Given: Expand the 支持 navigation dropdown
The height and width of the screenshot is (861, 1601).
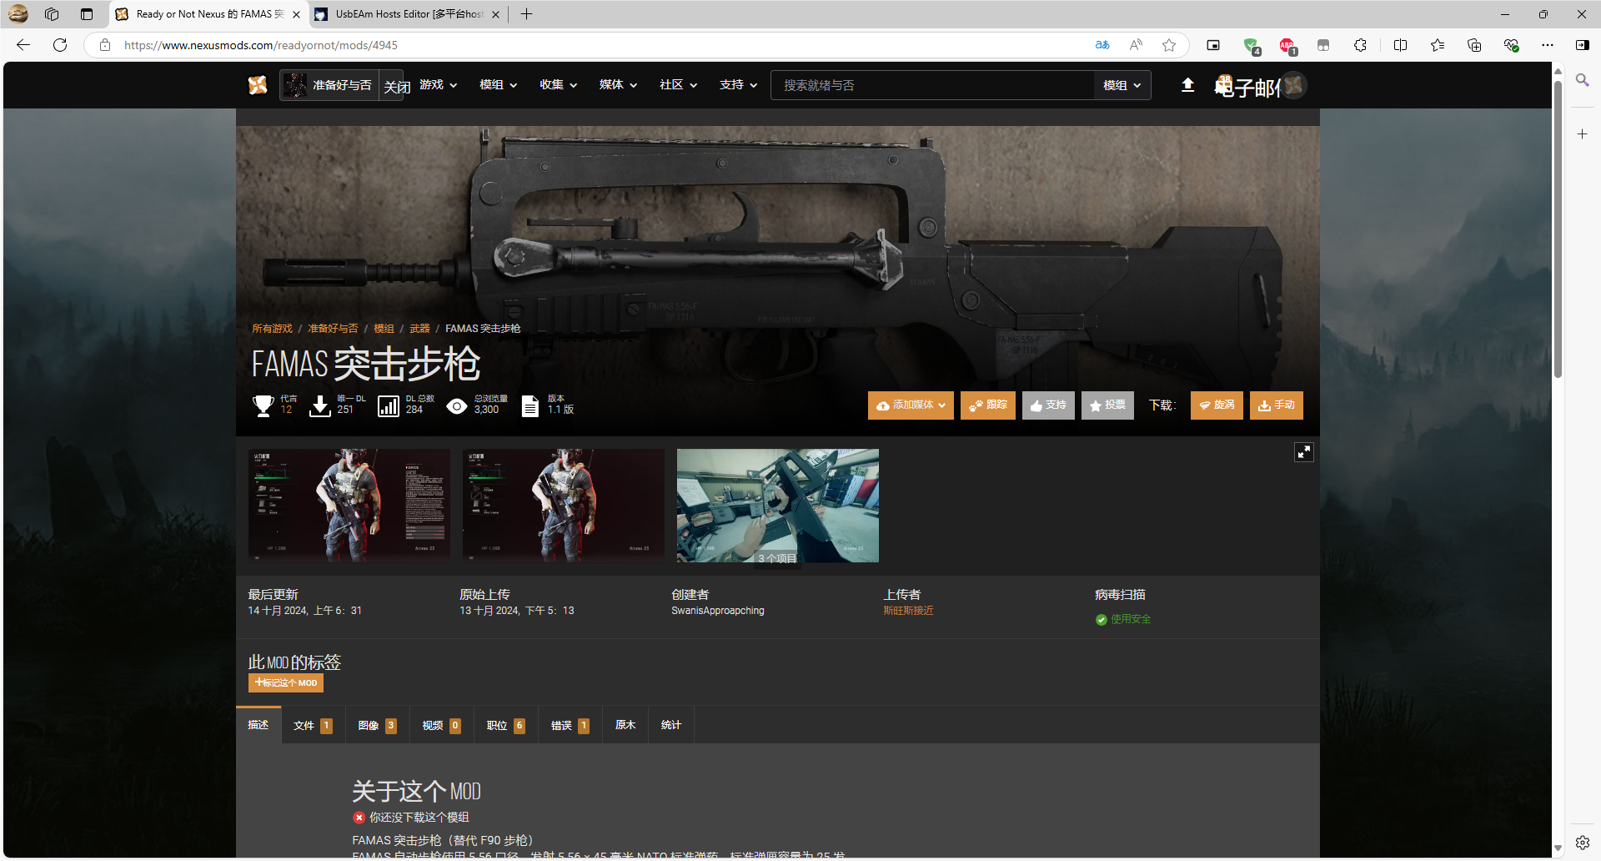Looking at the screenshot, I should (x=739, y=85).
